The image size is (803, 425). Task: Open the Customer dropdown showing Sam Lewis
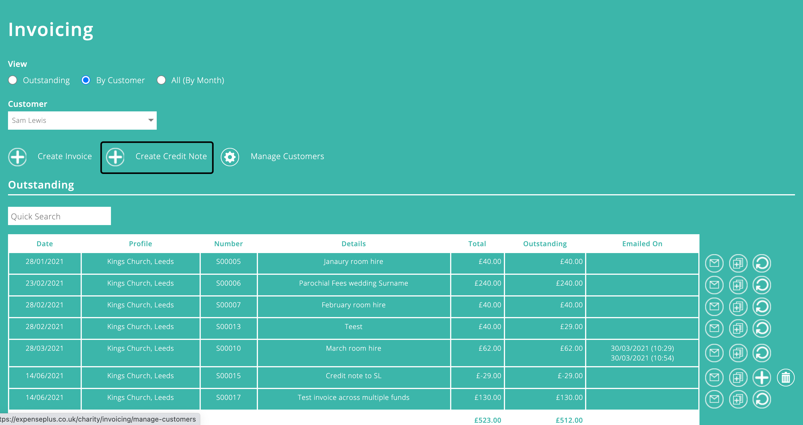(82, 121)
